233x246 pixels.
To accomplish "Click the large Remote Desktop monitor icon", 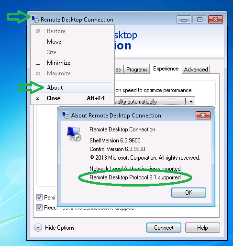I will (x=74, y=134).
